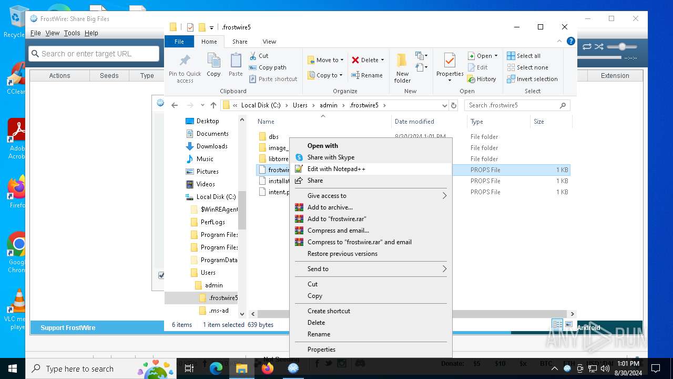Click FrostWire search or URL field
673x379 pixels.
click(x=94, y=54)
